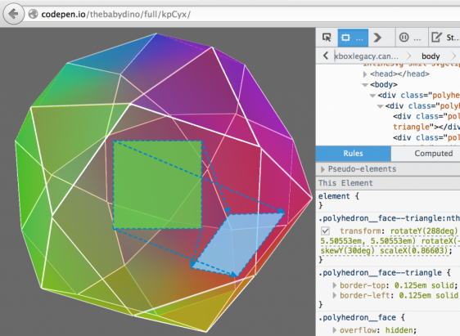
Task: Collapse the body element node
Action: (x=365, y=85)
